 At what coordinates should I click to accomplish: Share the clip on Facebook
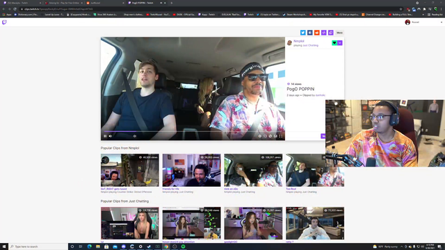(310, 33)
